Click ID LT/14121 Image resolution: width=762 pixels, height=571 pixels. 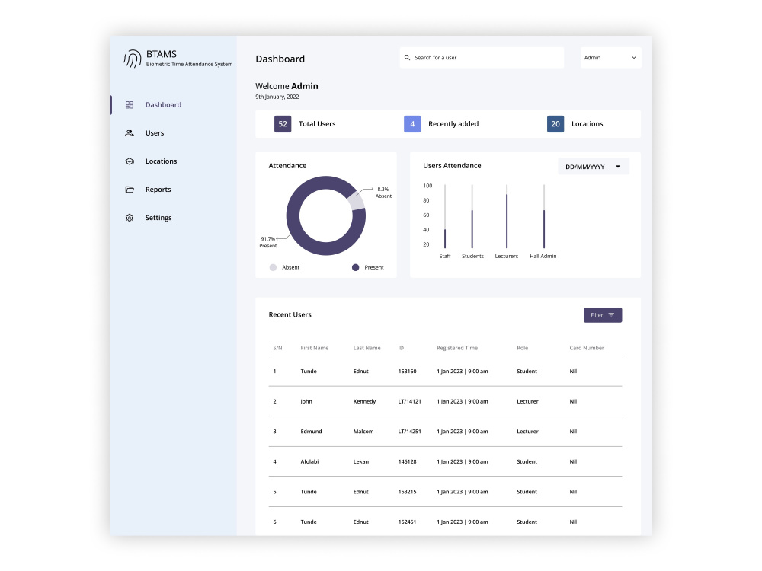point(410,401)
